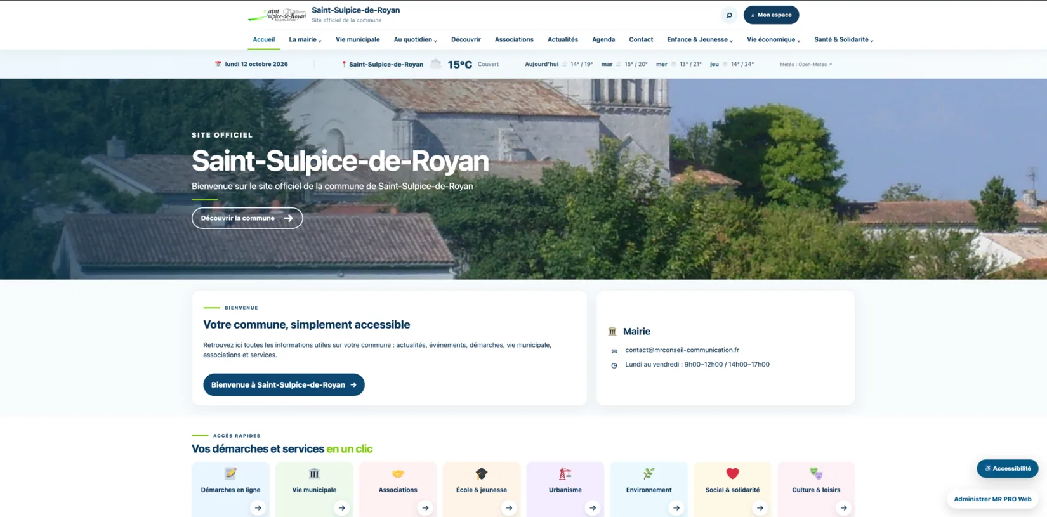
Task: Click the Saint-Sulpice-de-Royan site title in header
Action: [355, 10]
